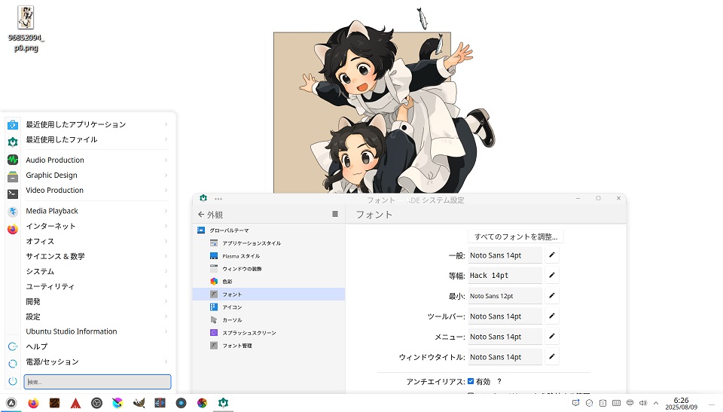Open the keyboard layout tray icon
Image resolution: width=723 pixels, height=412 pixels.
point(616,403)
